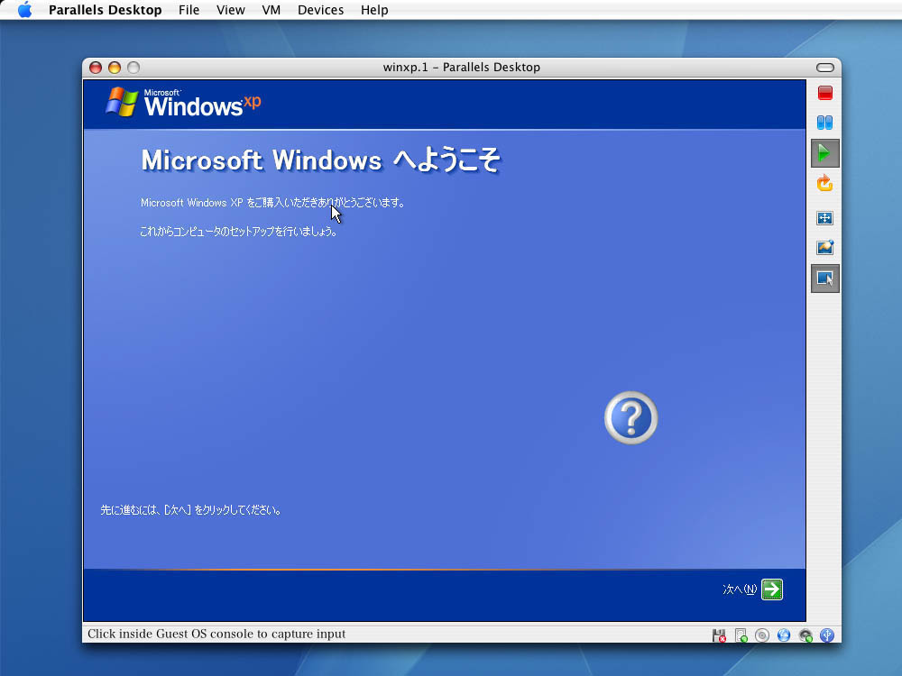Pause the virtual machine with blue pause icon
Screen dimensions: 902x676
(824, 123)
